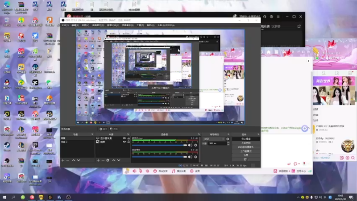Click the 启动虚拟摄像机 virtual camera button

(246, 147)
